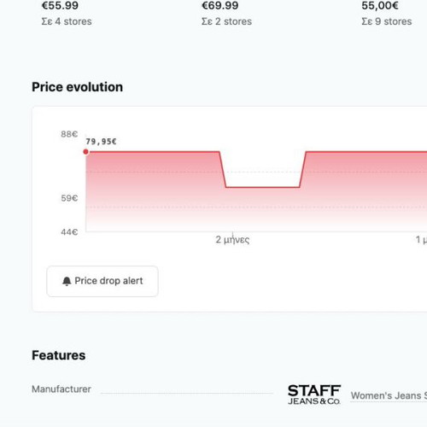Click the 2 μήνες axis label
Screen dimensions: 427x427
(232, 240)
